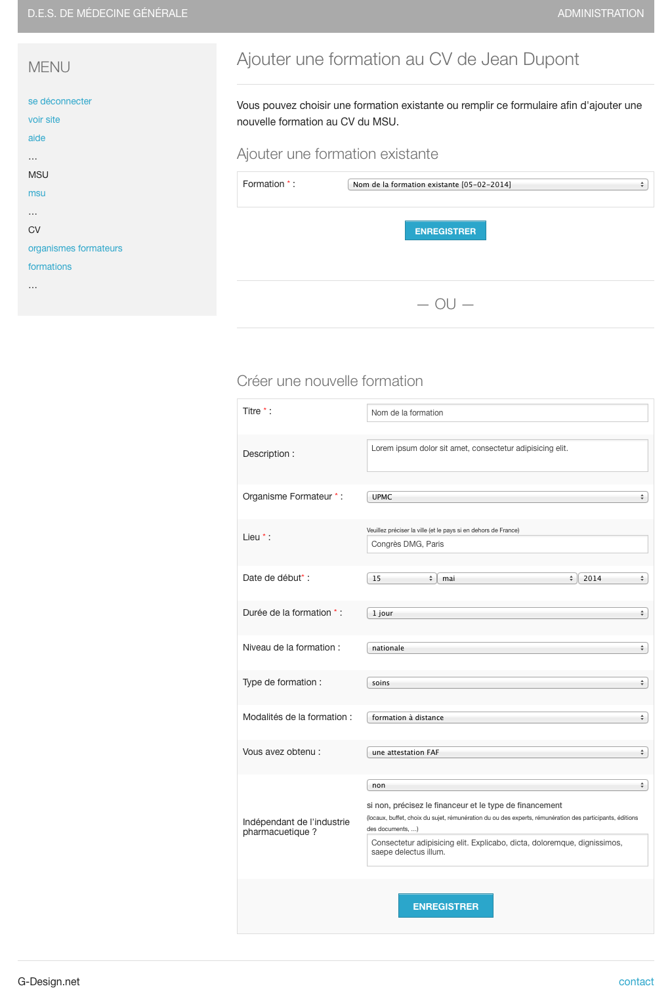Click the top ENREGISTRER button
The height and width of the screenshot is (1003, 672).
(x=445, y=231)
